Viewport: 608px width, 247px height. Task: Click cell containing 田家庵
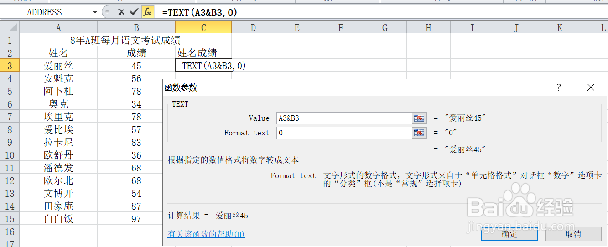pos(58,206)
